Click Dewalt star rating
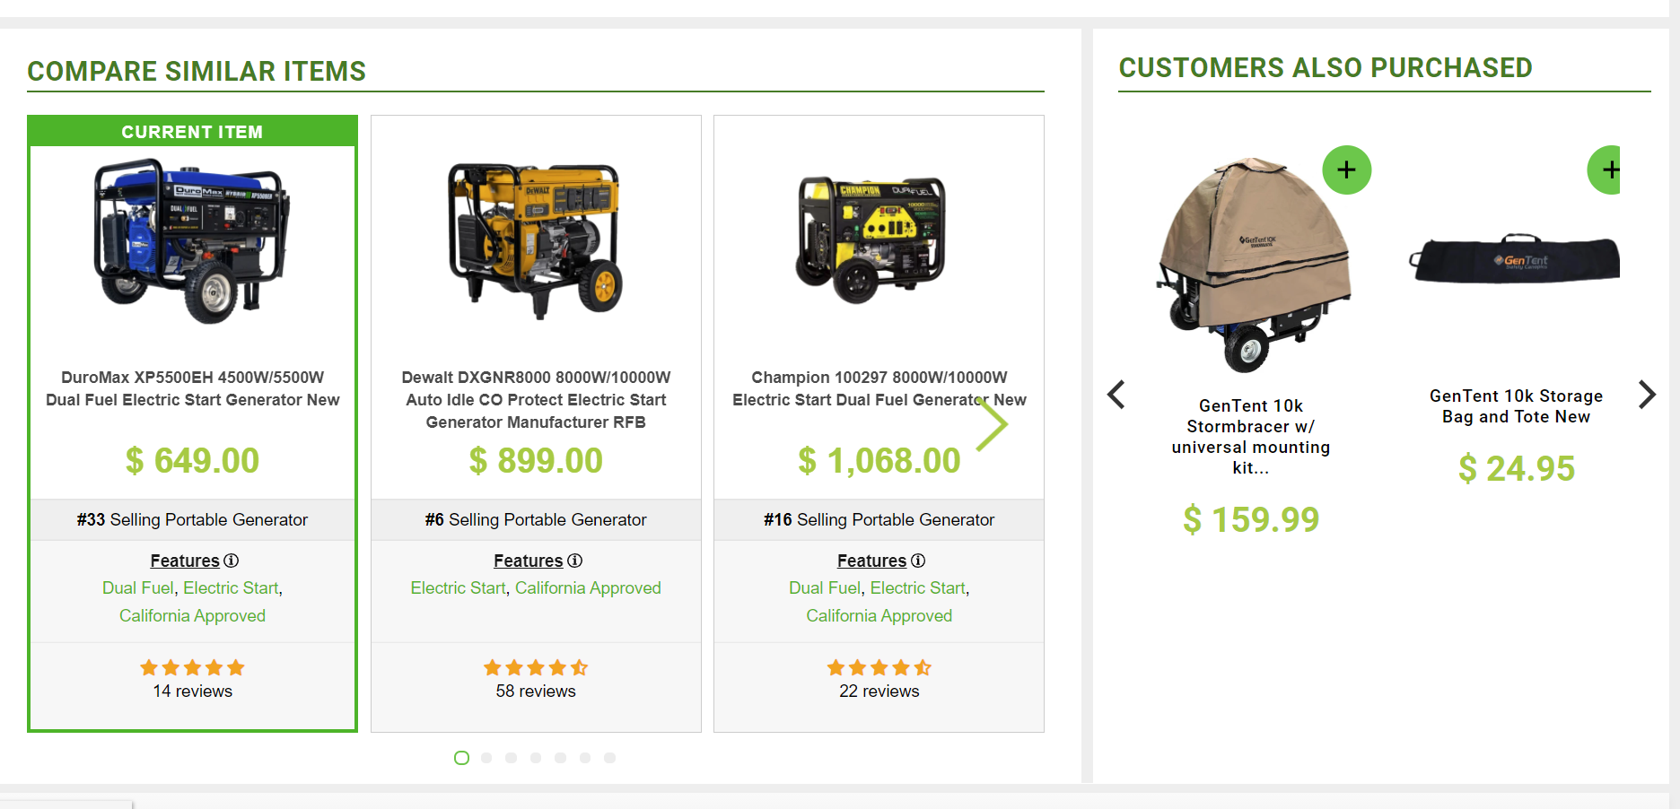The width and height of the screenshot is (1680, 809). click(x=536, y=667)
